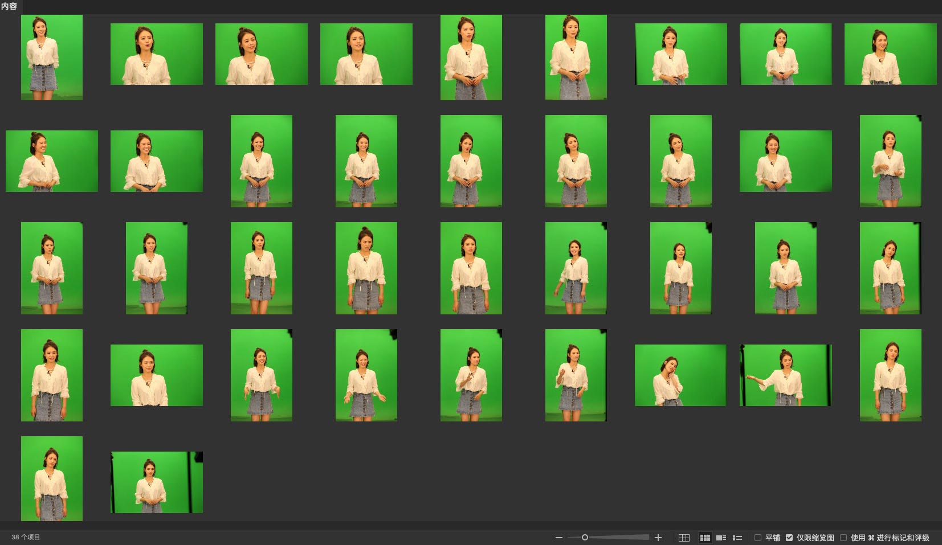The width and height of the screenshot is (942, 545).
Task: Switch to list view layout
Action: coord(737,538)
